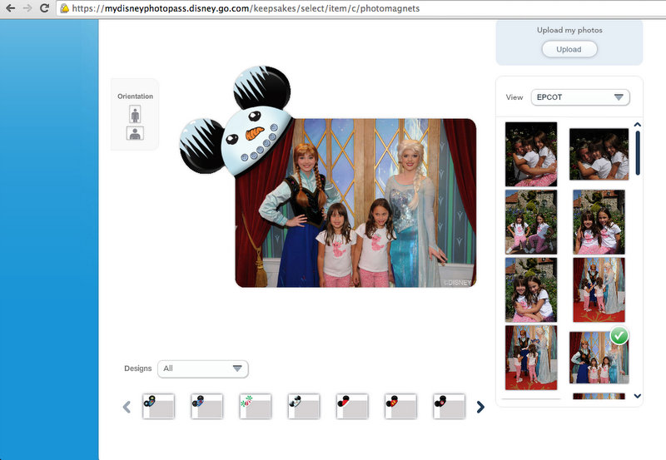This screenshot has height=460, width=666.
Task: Choose the black-and-white ears design
Action: coord(304,406)
